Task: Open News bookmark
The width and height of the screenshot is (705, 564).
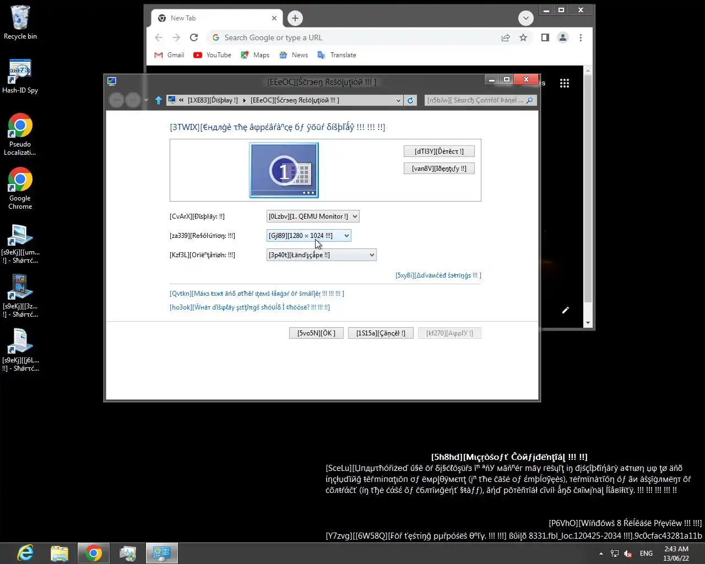Action: 294,55
